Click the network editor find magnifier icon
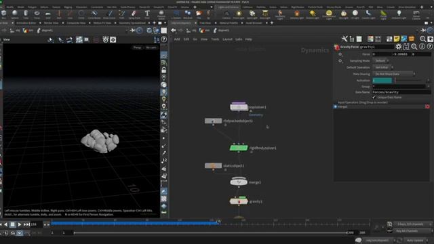434x244 pixels. click(422, 39)
